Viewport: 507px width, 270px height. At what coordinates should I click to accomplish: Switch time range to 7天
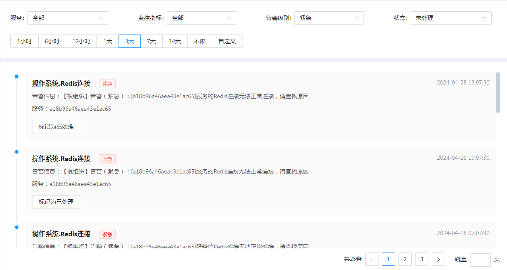point(151,41)
